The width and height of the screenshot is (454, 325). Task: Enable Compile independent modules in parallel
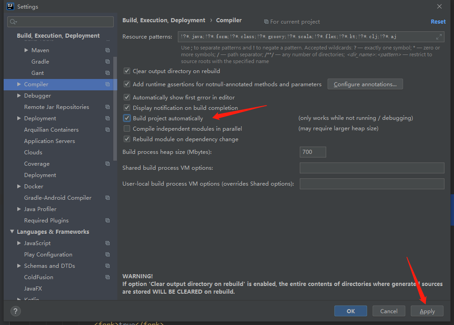point(126,128)
